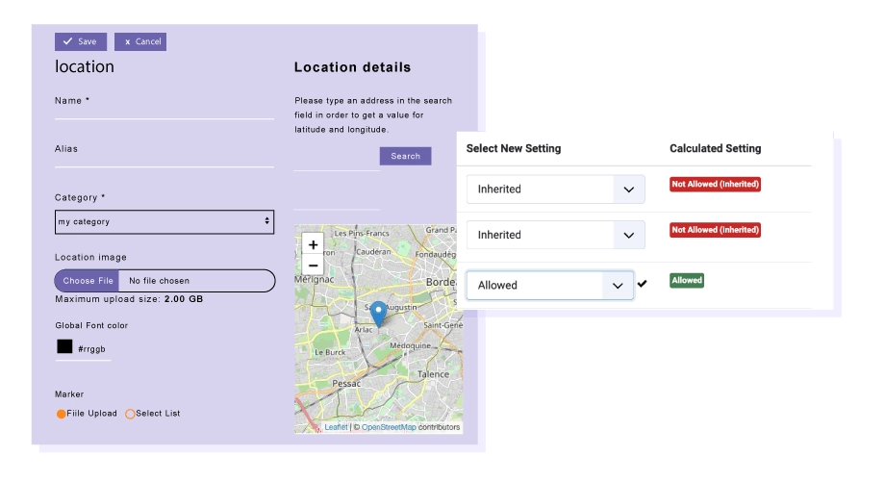Click the Alias input field
Viewport: 885px width, 481px height.
coord(164,160)
